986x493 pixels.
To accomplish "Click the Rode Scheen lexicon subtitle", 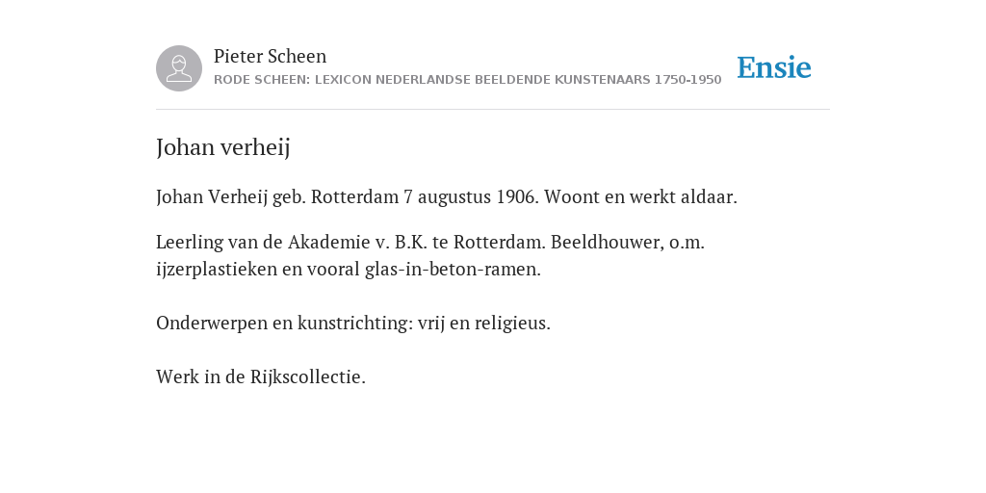I will coord(467,80).
